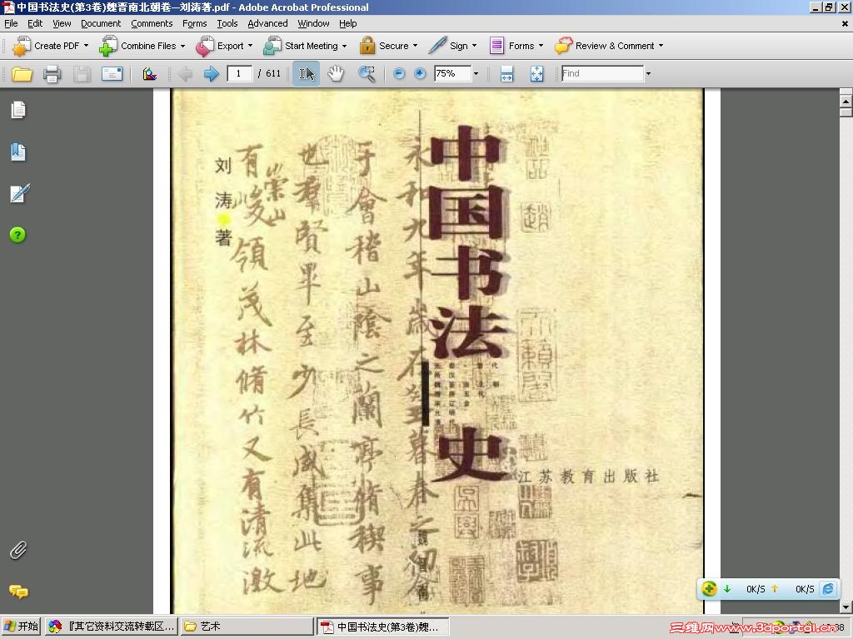
Task: Expand the Secure dropdown arrow
Action: (x=415, y=46)
